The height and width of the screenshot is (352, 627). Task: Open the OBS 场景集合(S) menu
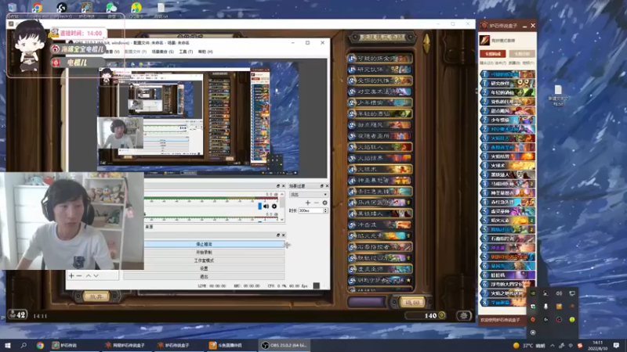pos(162,52)
